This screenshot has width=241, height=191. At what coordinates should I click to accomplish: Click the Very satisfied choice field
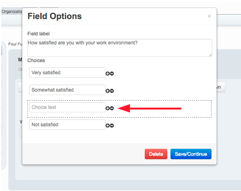67,73
